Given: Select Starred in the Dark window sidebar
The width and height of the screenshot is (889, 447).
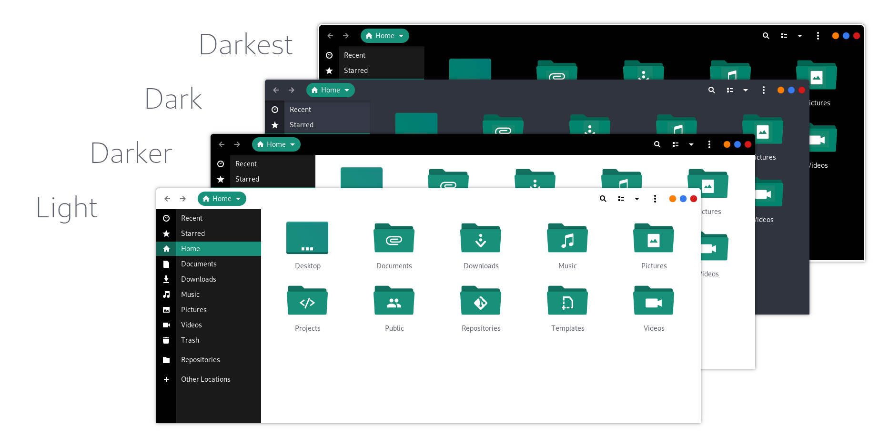Looking at the screenshot, I should pyautogui.click(x=317, y=125).
